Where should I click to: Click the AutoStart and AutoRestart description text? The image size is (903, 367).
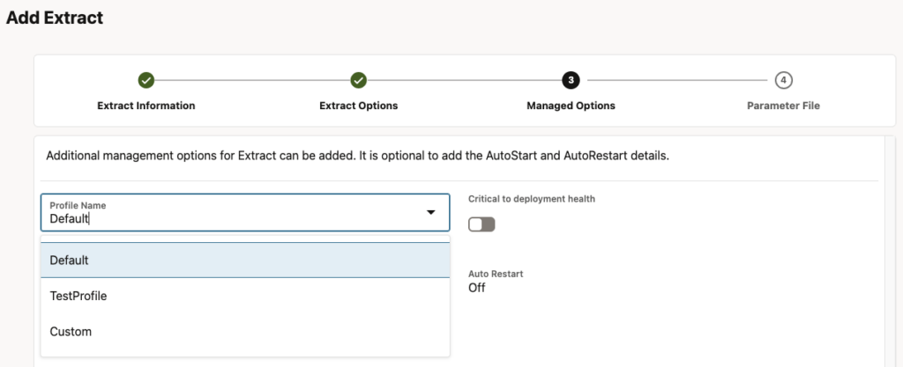[x=357, y=156]
